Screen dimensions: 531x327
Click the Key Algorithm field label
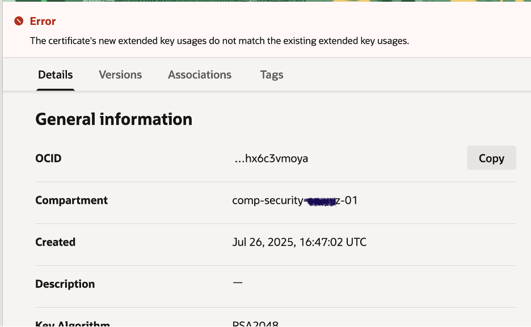tap(72, 324)
